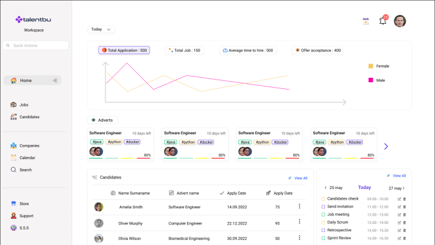435x245 pixels.
Task: Show next adverts with the right chevron
Action: tap(386, 146)
